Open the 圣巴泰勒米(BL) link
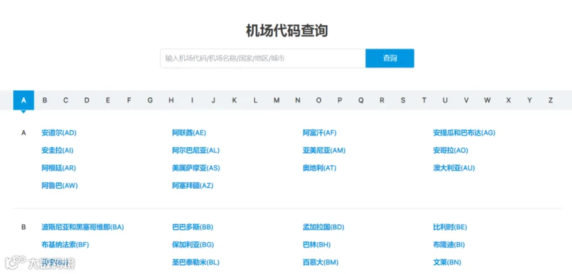The image size is (572, 274). pos(196,263)
